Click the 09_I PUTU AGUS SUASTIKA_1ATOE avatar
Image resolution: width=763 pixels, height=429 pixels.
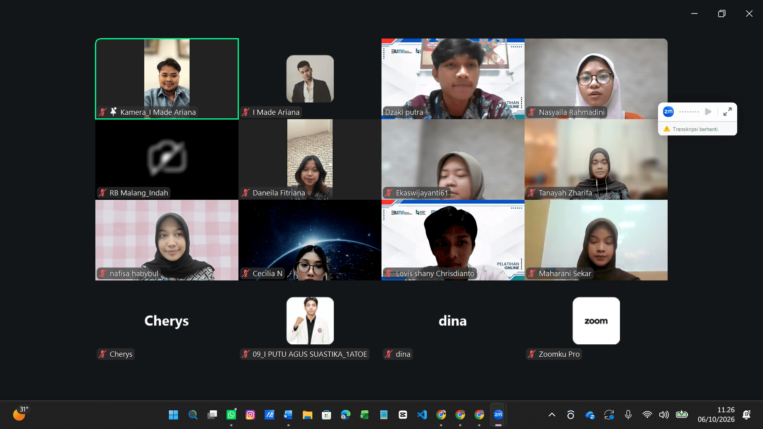click(x=310, y=321)
